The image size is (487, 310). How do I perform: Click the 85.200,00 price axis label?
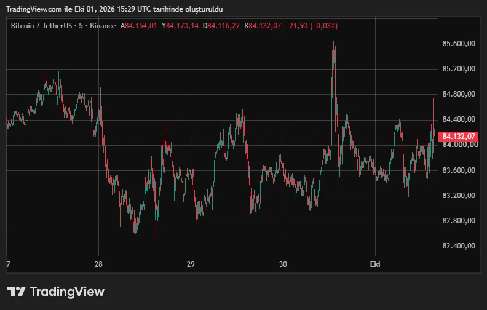coord(459,69)
